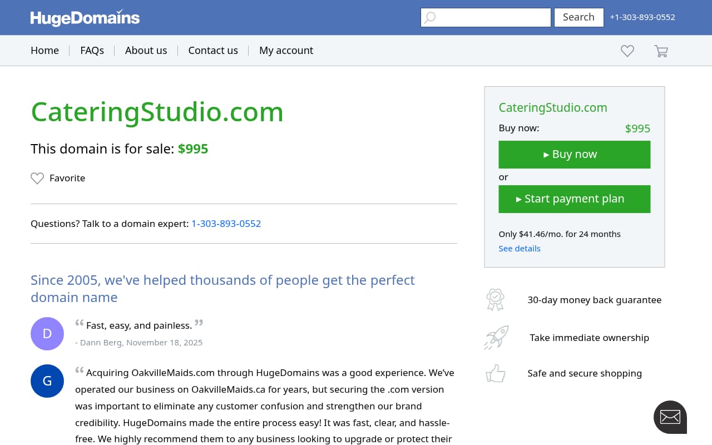This screenshot has height=445, width=712.
Task: Click the mail chat icon
Action: click(670, 417)
